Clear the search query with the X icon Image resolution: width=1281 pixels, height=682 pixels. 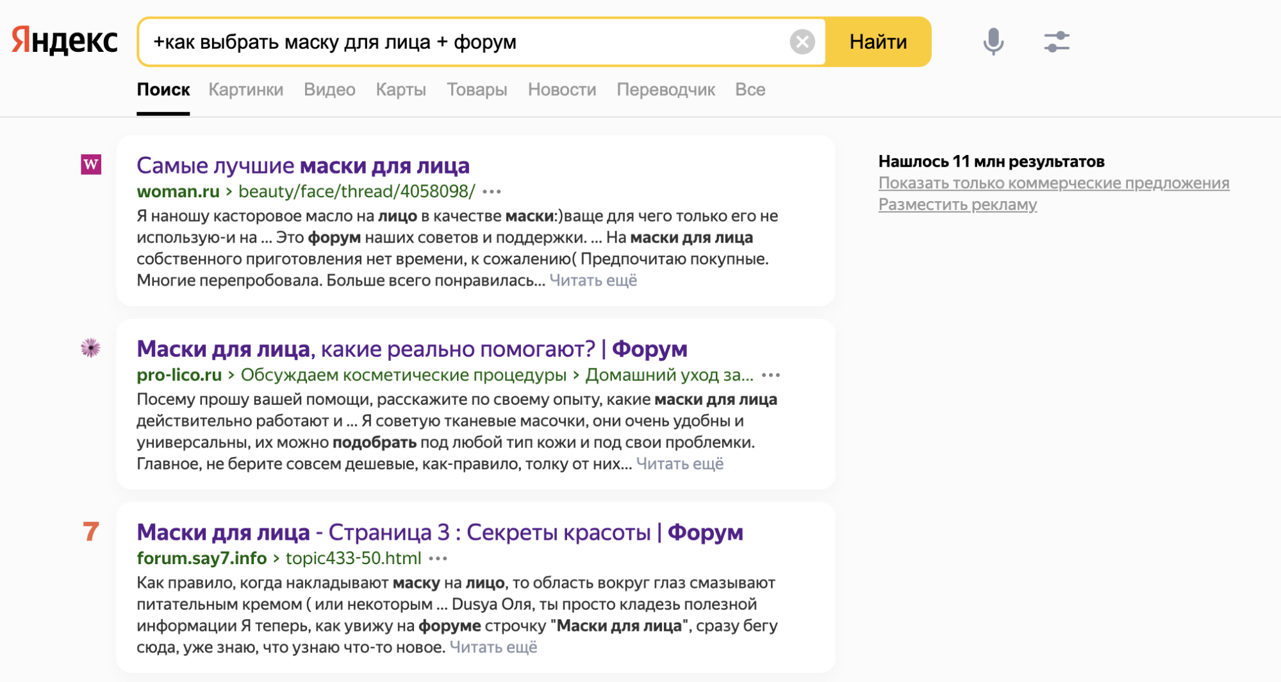point(802,42)
